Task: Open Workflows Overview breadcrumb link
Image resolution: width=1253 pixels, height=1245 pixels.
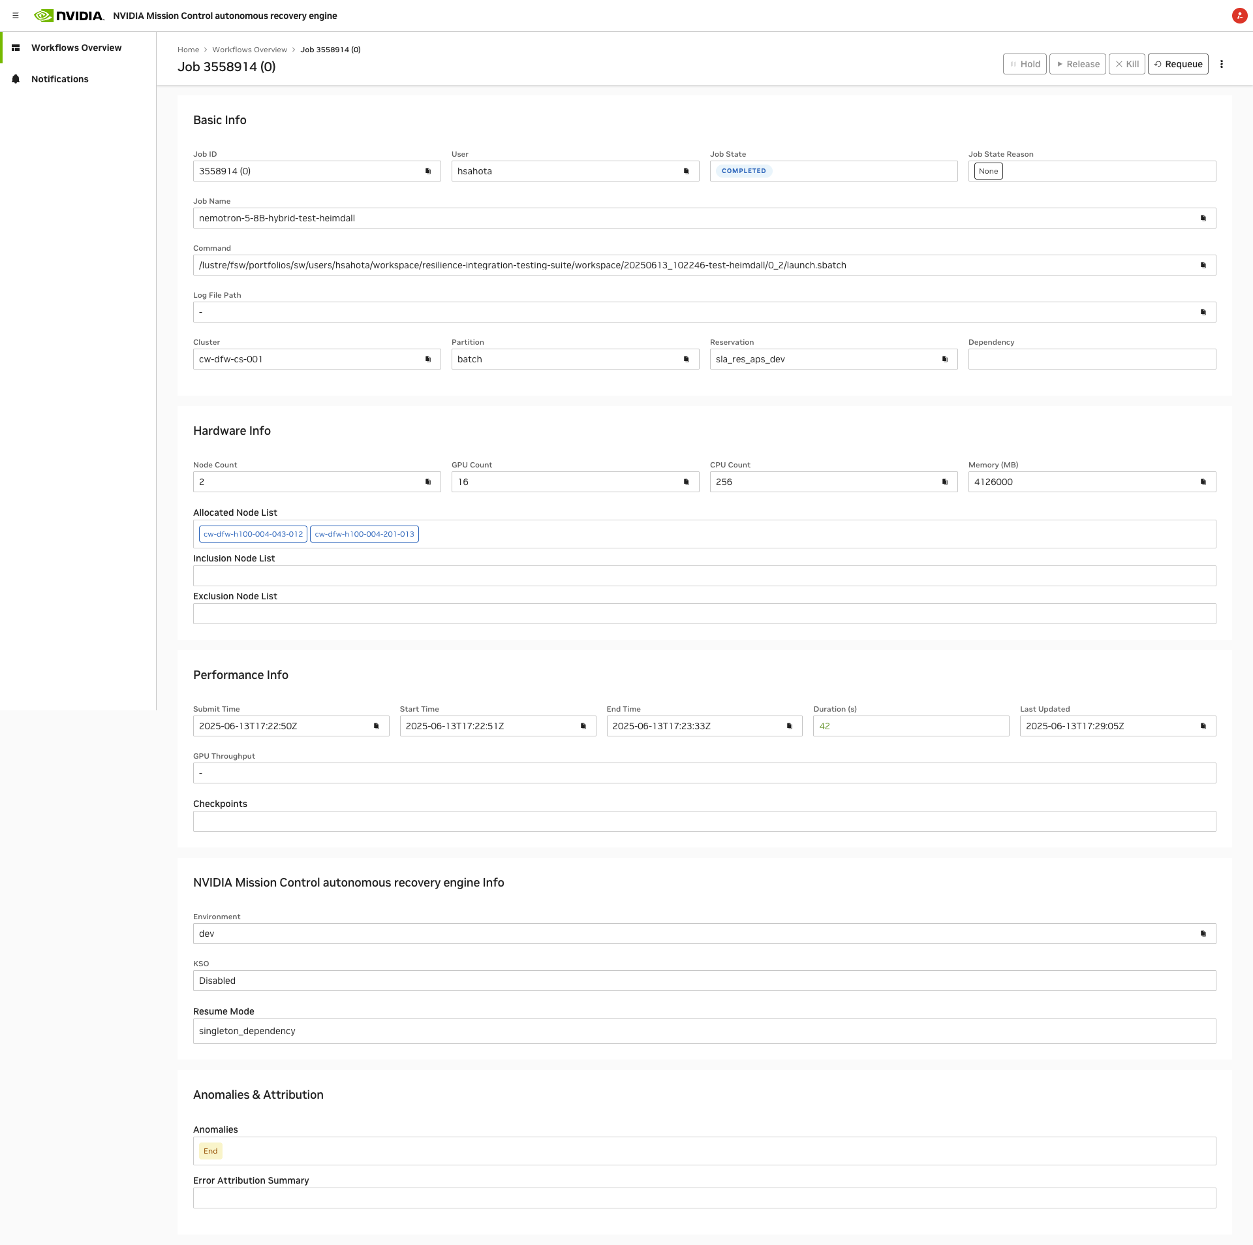Action: [x=249, y=50]
